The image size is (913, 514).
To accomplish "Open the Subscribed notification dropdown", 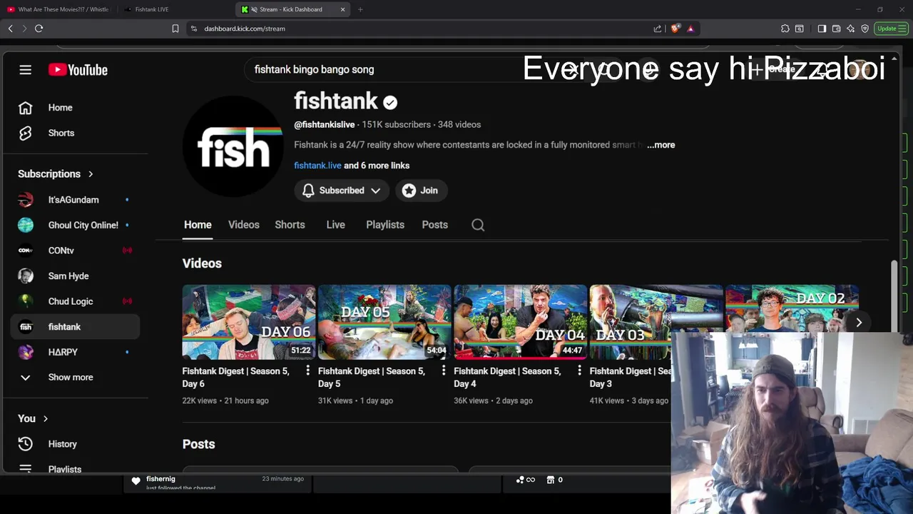I will (341, 191).
